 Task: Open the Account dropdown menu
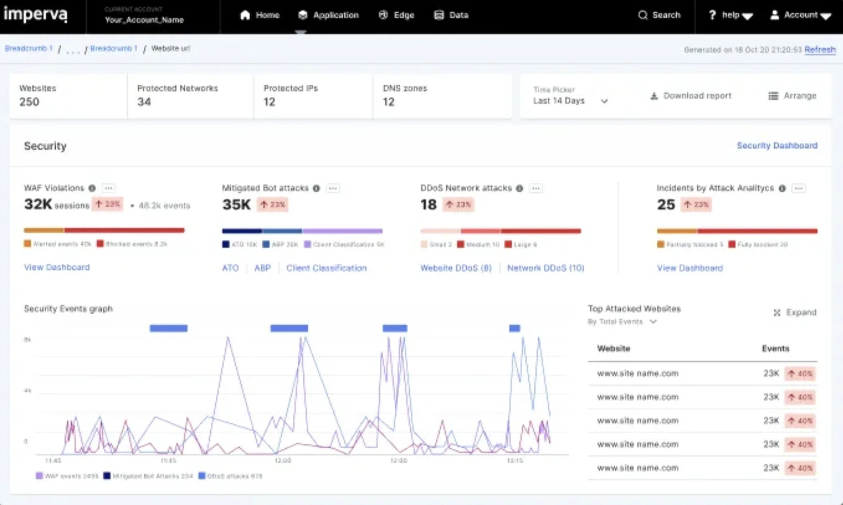(x=801, y=15)
